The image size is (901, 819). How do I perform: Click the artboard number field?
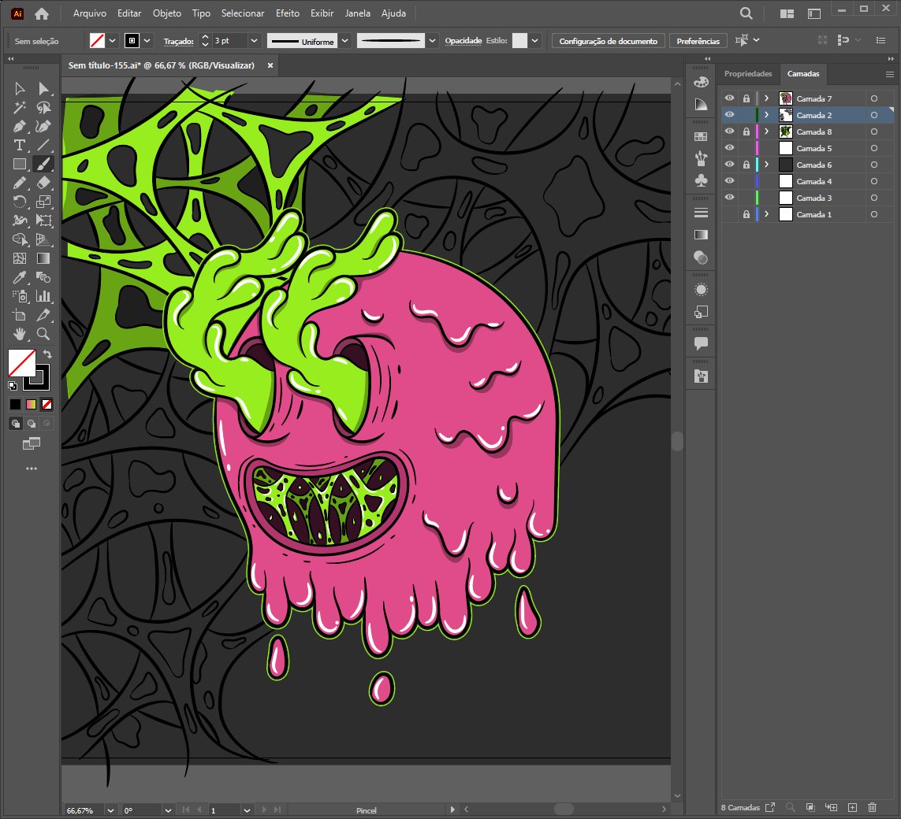(x=225, y=810)
